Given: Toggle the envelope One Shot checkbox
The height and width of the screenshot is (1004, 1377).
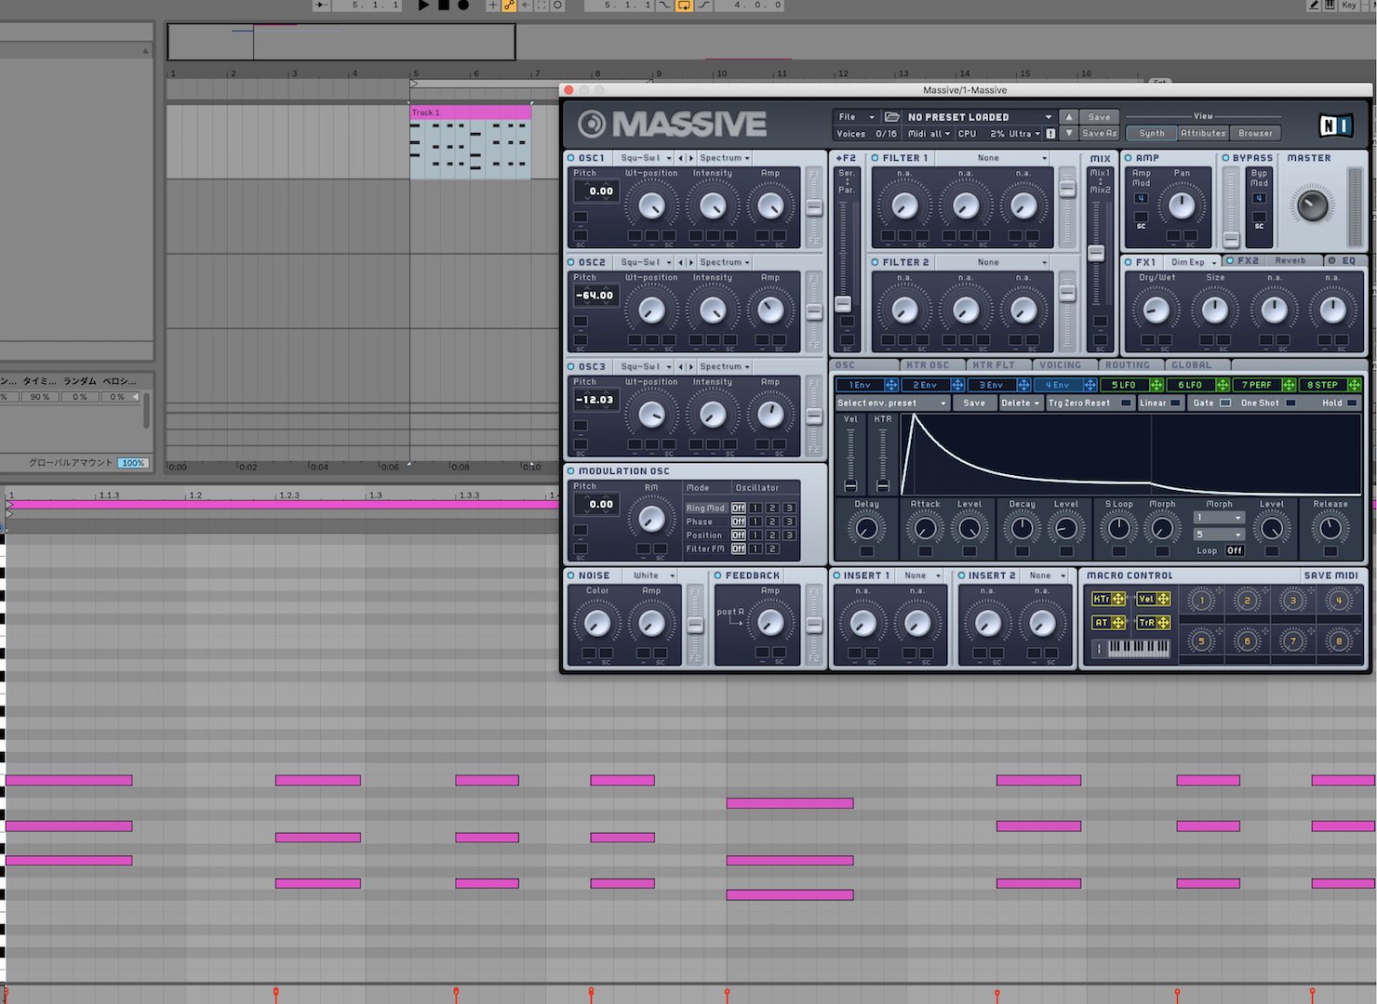Looking at the screenshot, I should (x=1290, y=403).
